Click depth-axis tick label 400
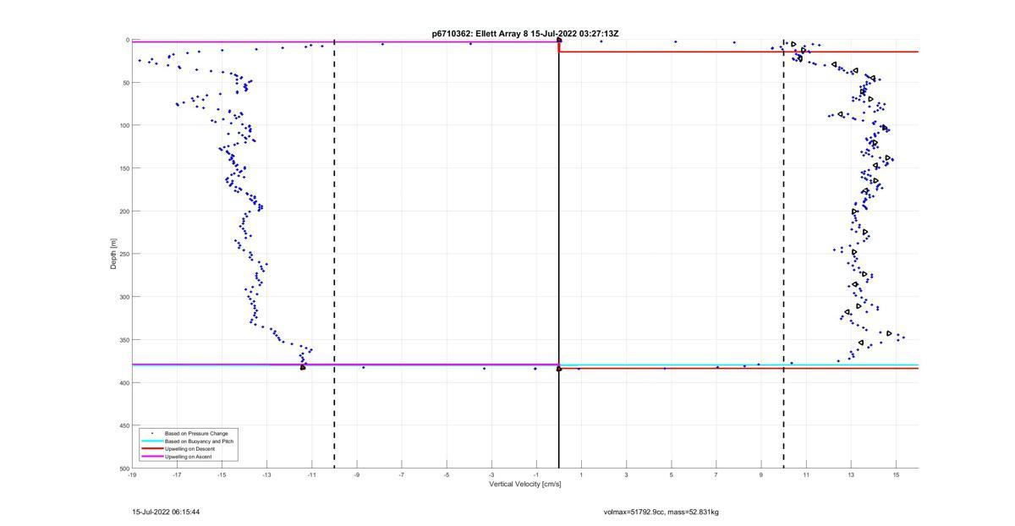 tap(123, 383)
